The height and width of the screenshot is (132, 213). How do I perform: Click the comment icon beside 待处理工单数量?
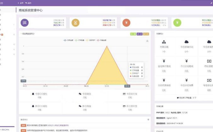click(x=178, y=98)
